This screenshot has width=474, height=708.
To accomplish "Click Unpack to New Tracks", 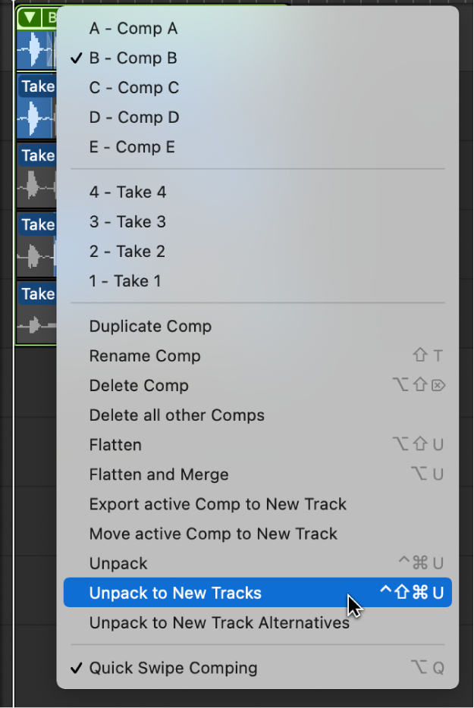I will click(x=175, y=594).
